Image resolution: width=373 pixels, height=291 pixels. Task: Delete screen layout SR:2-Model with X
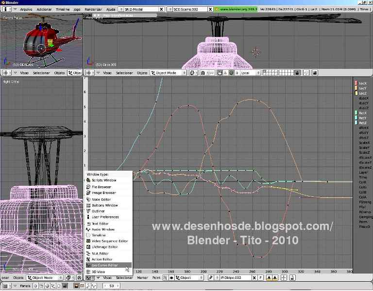pos(162,10)
